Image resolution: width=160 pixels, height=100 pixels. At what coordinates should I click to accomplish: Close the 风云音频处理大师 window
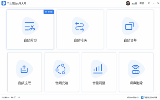(158, 3)
